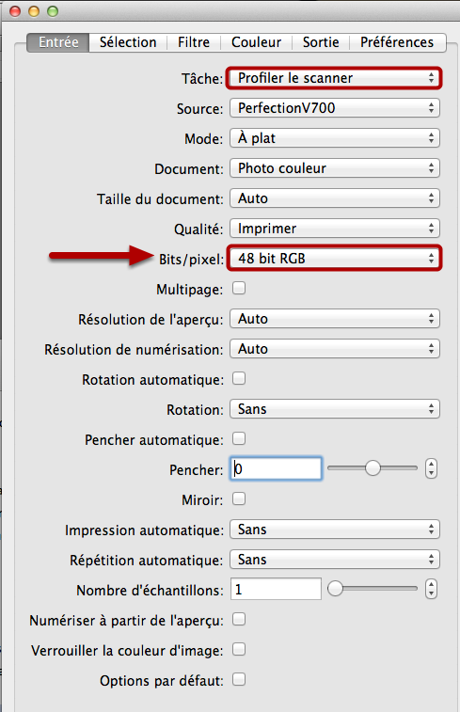Image resolution: width=460 pixels, height=712 pixels.
Task: Select the Qualité Imprimer dropdown
Action: (x=334, y=229)
